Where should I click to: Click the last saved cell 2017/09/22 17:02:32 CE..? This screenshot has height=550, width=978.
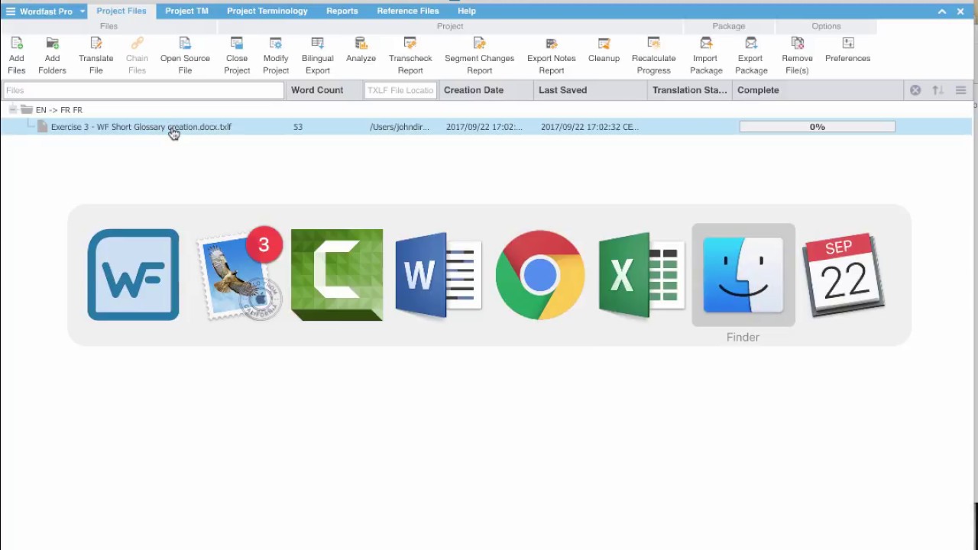[x=589, y=127]
